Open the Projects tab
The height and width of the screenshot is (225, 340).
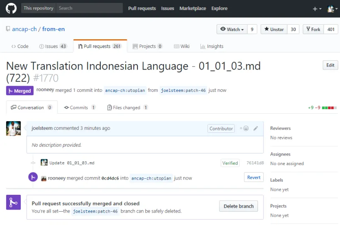147,46
